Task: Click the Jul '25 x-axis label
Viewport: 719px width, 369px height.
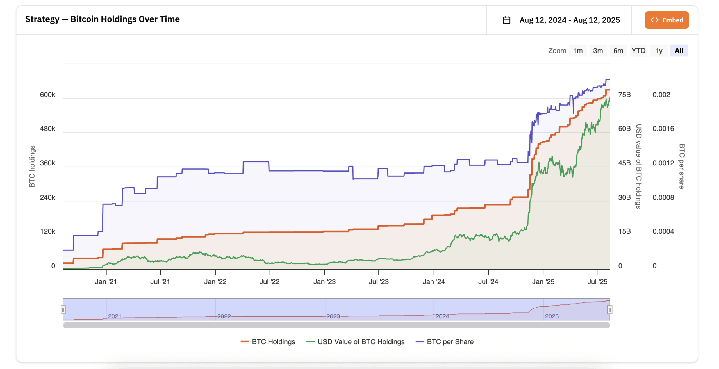Action: pos(597,282)
